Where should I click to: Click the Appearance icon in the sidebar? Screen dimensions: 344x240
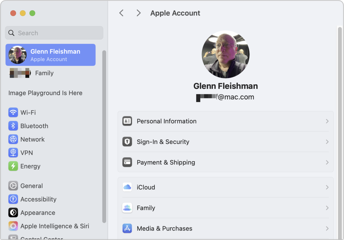click(13, 213)
